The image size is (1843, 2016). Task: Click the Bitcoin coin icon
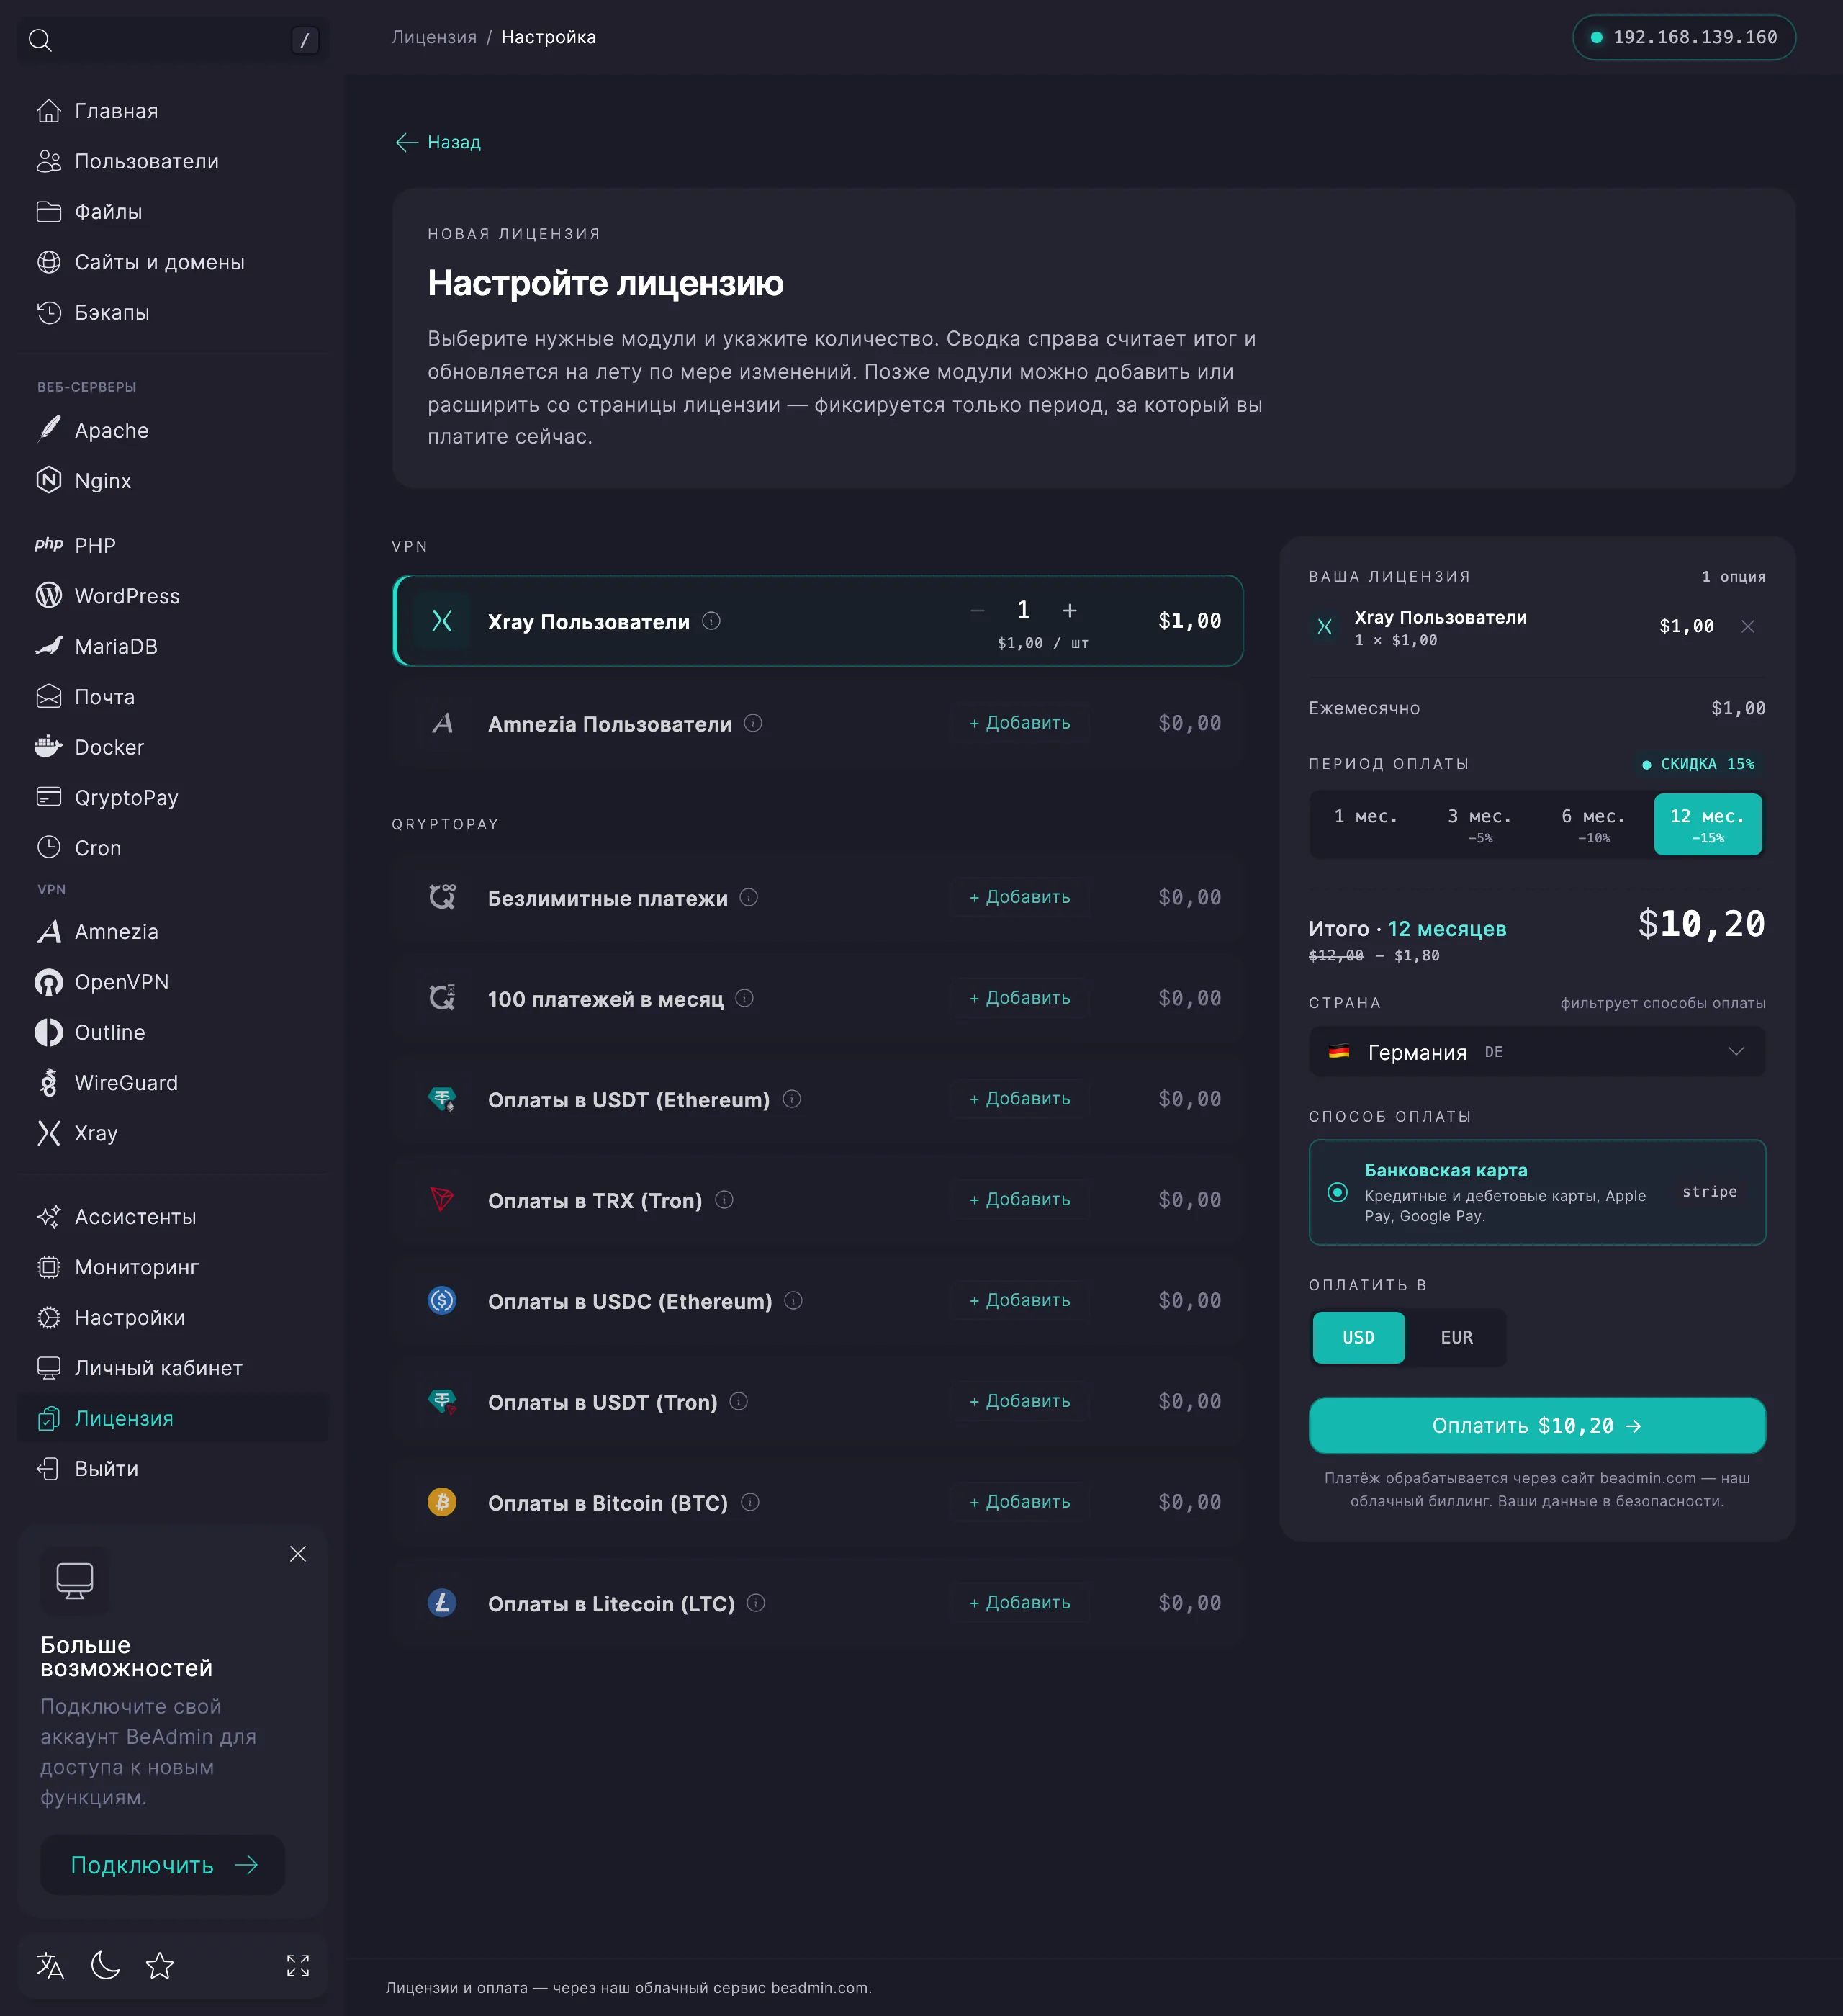point(442,1502)
